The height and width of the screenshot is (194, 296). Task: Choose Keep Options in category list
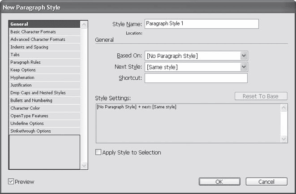tap(23, 70)
